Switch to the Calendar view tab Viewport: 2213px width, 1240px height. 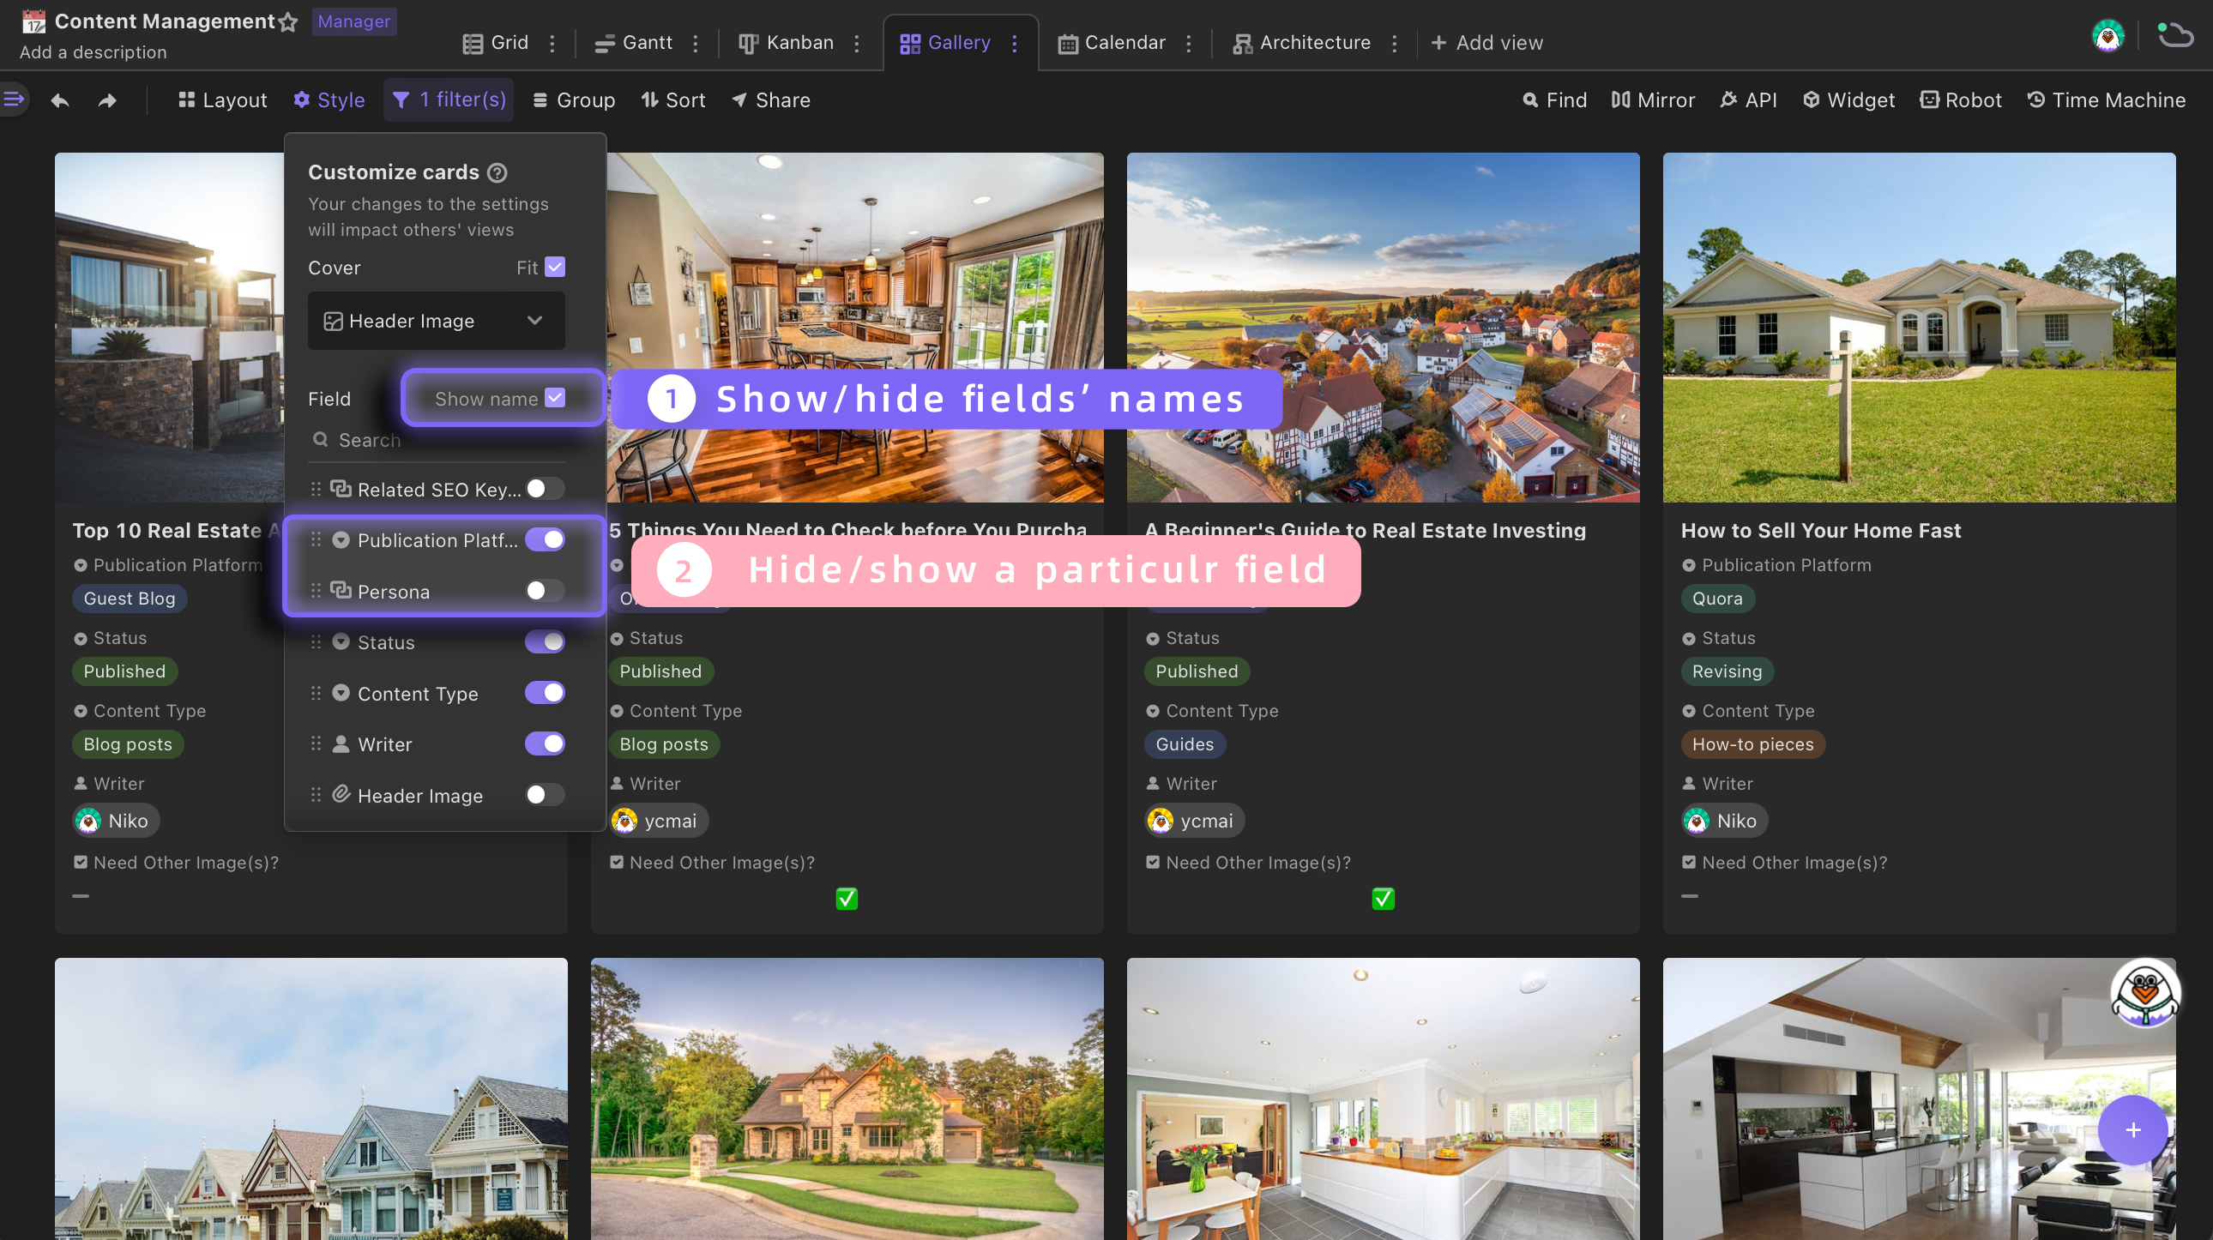tap(1112, 43)
